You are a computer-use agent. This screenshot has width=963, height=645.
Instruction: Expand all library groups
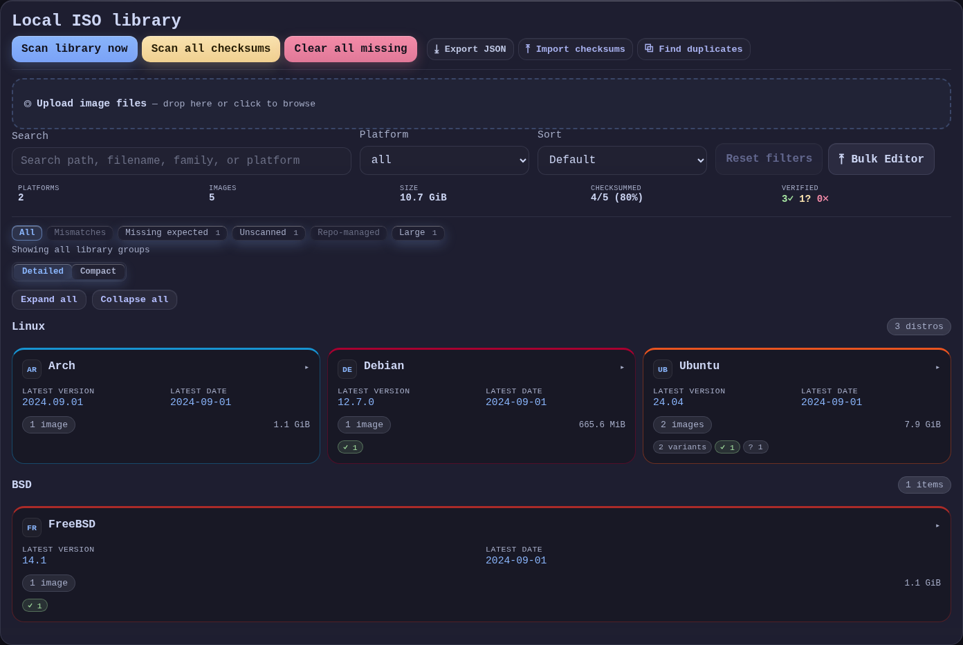[49, 300]
